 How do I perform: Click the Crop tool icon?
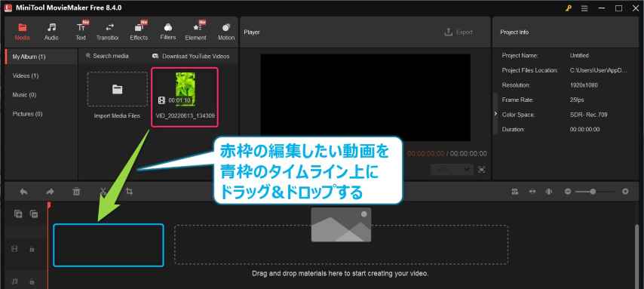pyautogui.click(x=130, y=192)
